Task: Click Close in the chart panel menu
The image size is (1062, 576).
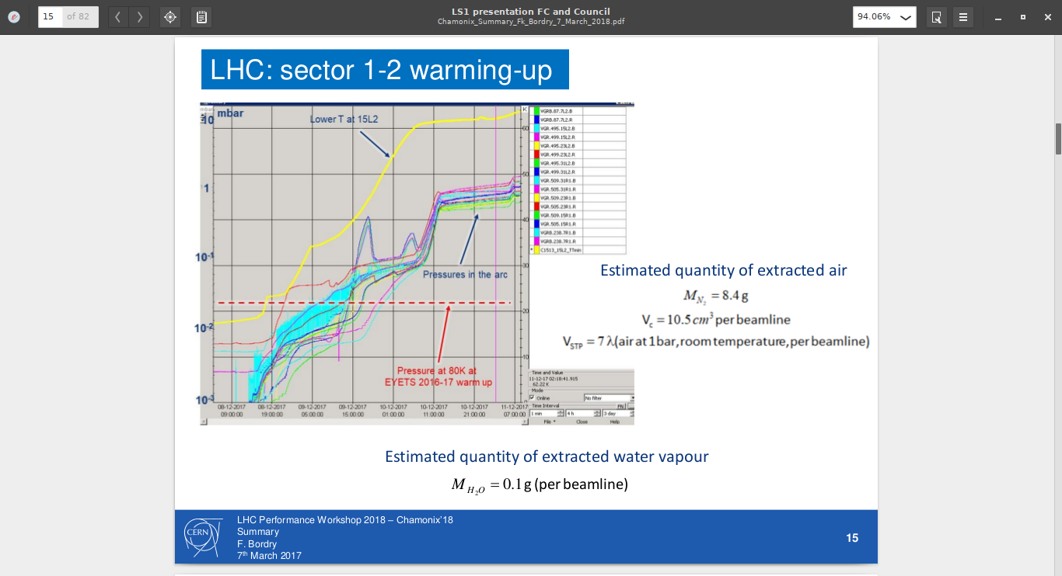Action: pos(582,422)
